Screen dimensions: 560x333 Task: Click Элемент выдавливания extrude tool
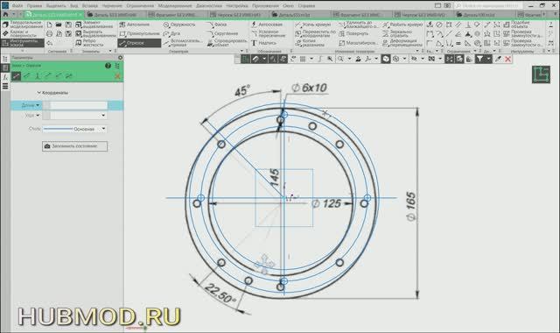[94, 25]
